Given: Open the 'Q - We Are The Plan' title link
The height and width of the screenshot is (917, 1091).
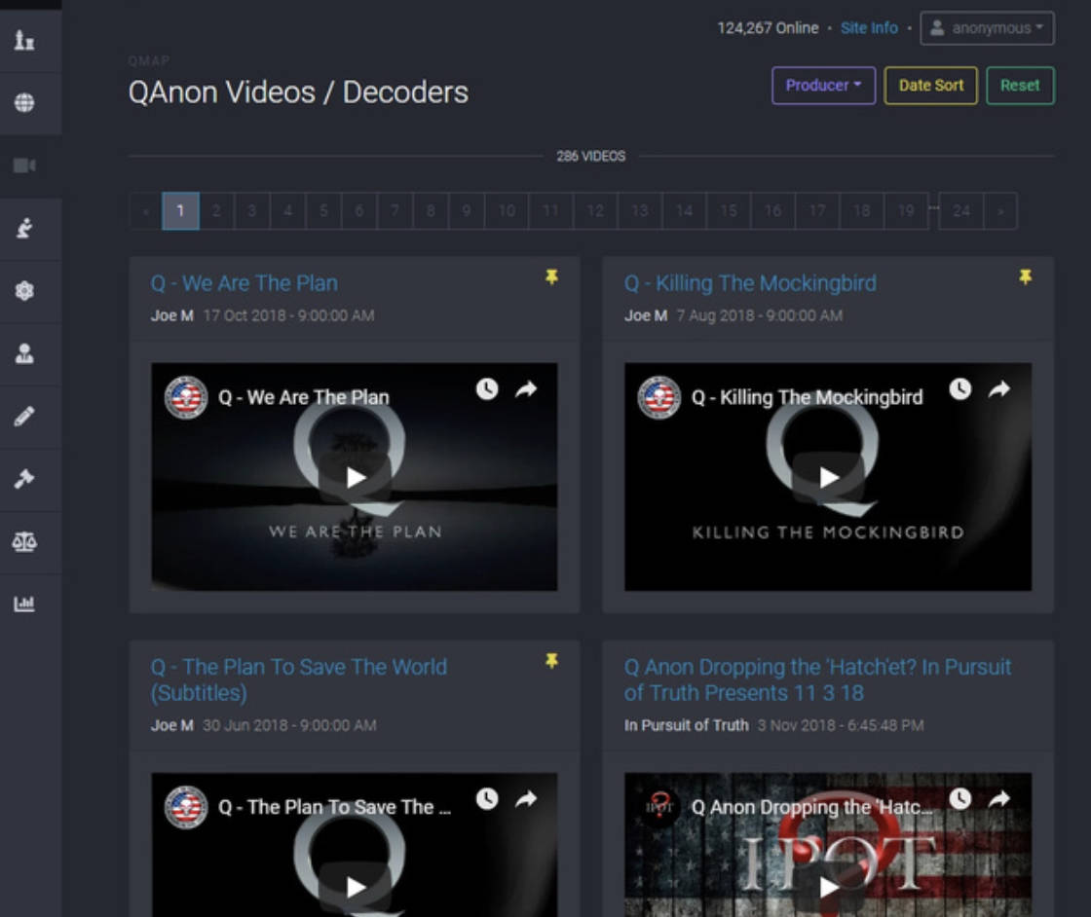Looking at the screenshot, I should (245, 283).
